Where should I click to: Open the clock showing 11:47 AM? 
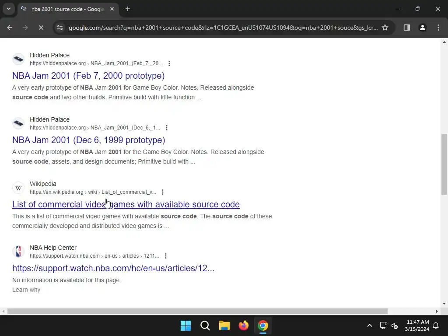coord(417,325)
